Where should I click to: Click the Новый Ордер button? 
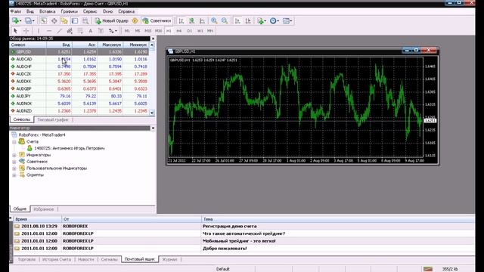tap(111, 20)
